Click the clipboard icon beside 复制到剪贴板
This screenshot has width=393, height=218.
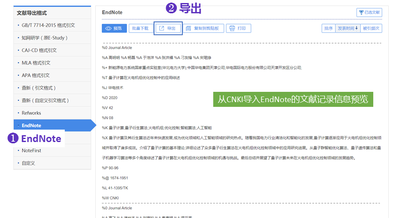[x=188, y=28]
